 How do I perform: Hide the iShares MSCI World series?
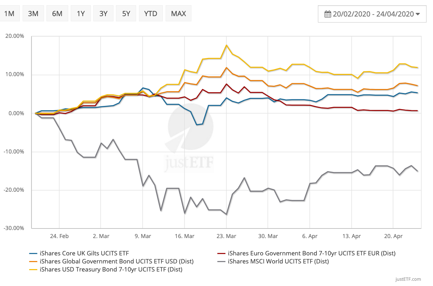pos(278,261)
